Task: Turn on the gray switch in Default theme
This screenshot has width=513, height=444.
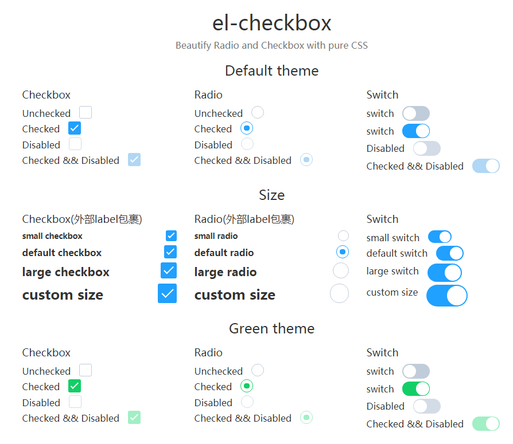Action: coord(416,113)
